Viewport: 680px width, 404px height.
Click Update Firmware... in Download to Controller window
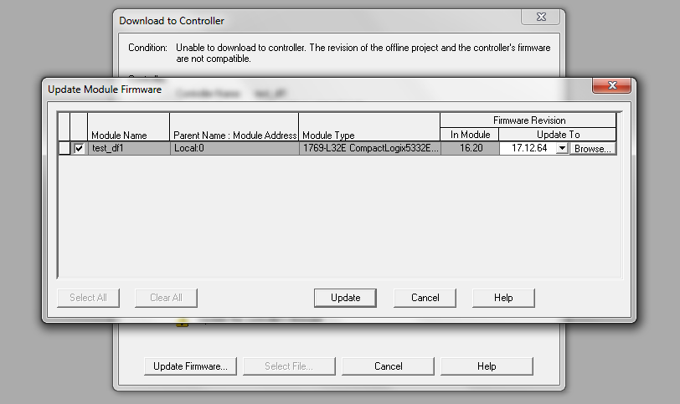[x=190, y=366]
